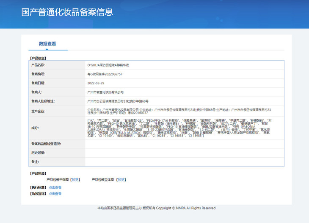Viewport: 309px width, 223px height.
Task: Click the empty 备注 value cell
Action: tap(184, 162)
